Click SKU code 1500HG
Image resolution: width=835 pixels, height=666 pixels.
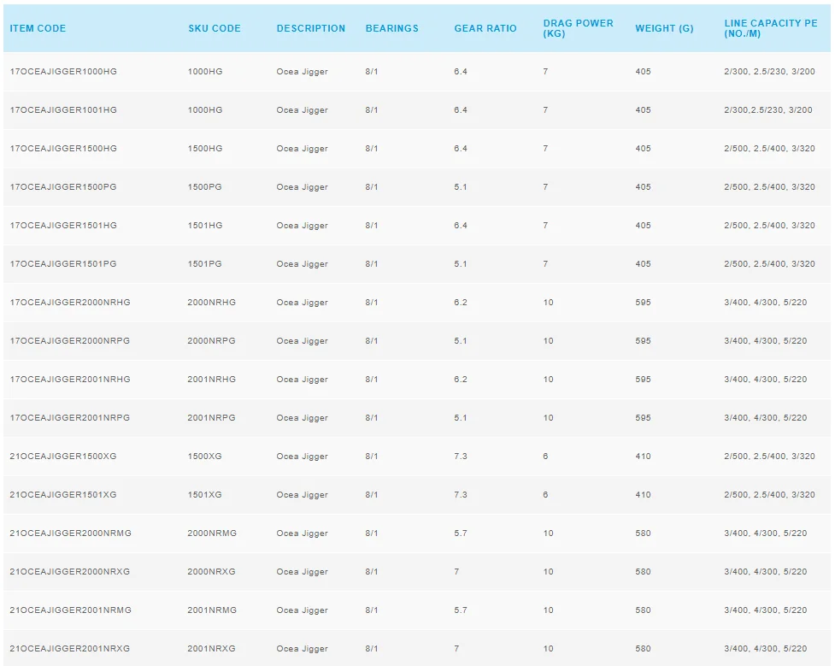tap(205, 148)
